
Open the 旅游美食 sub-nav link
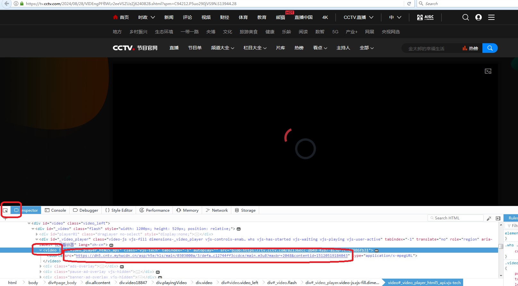click(249, 32)
